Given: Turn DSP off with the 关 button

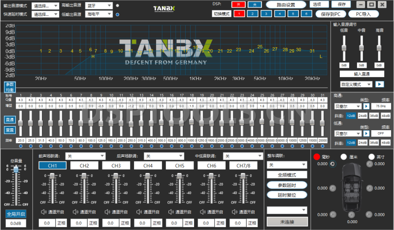Looking at the screenshot, I should point(255,4).
